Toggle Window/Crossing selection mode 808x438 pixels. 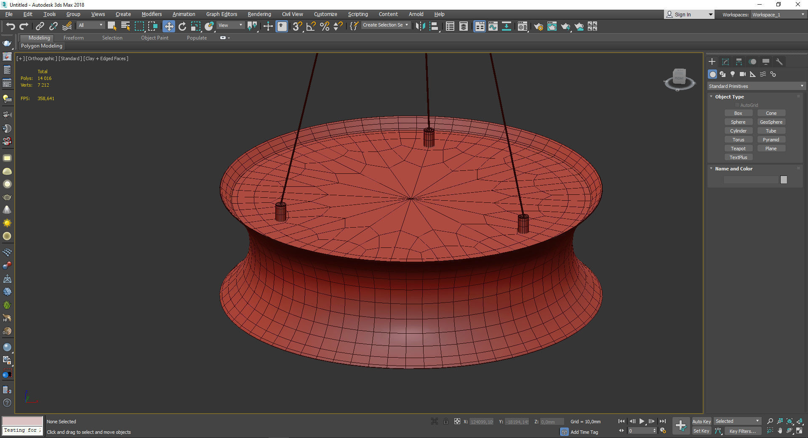tap(152, 27)
